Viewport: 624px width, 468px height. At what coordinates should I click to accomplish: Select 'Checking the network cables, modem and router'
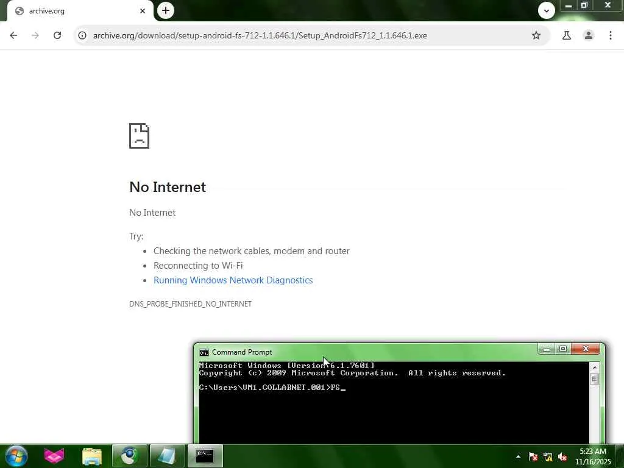click(252, 251)
